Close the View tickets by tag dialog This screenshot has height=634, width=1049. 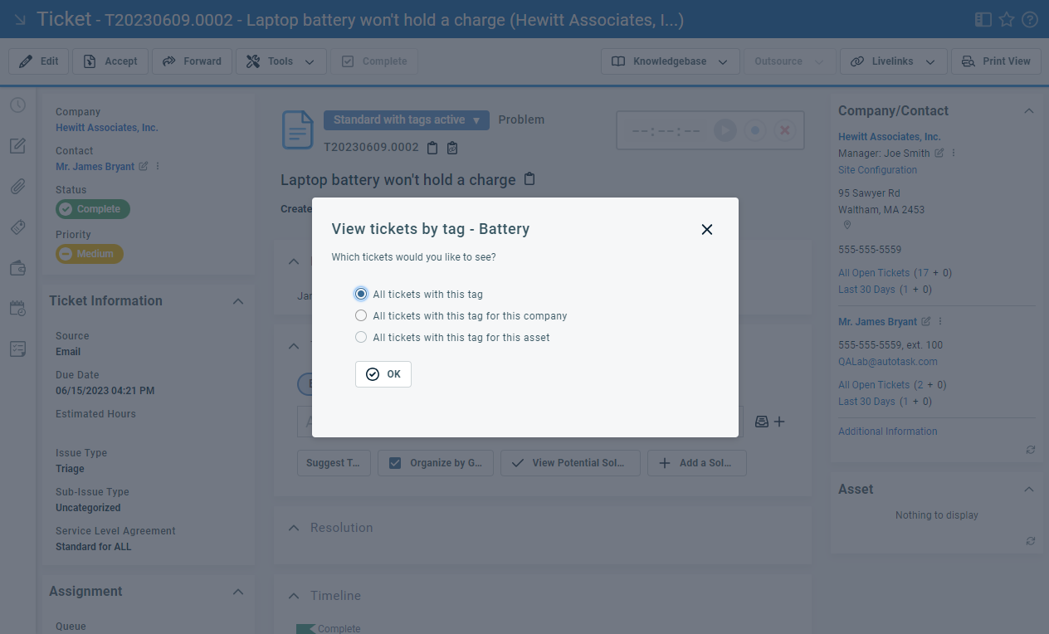(706, 230)
